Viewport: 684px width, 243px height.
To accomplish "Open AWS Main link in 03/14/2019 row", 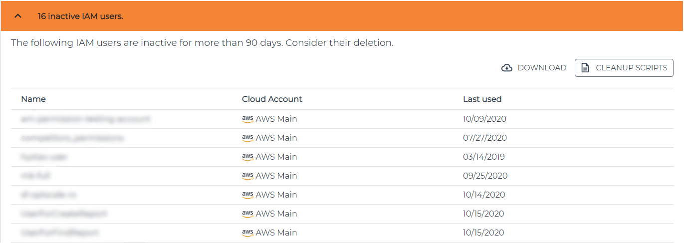I will pos(276,157).
